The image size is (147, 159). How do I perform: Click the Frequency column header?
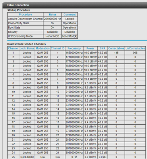[x=74, y=48]
